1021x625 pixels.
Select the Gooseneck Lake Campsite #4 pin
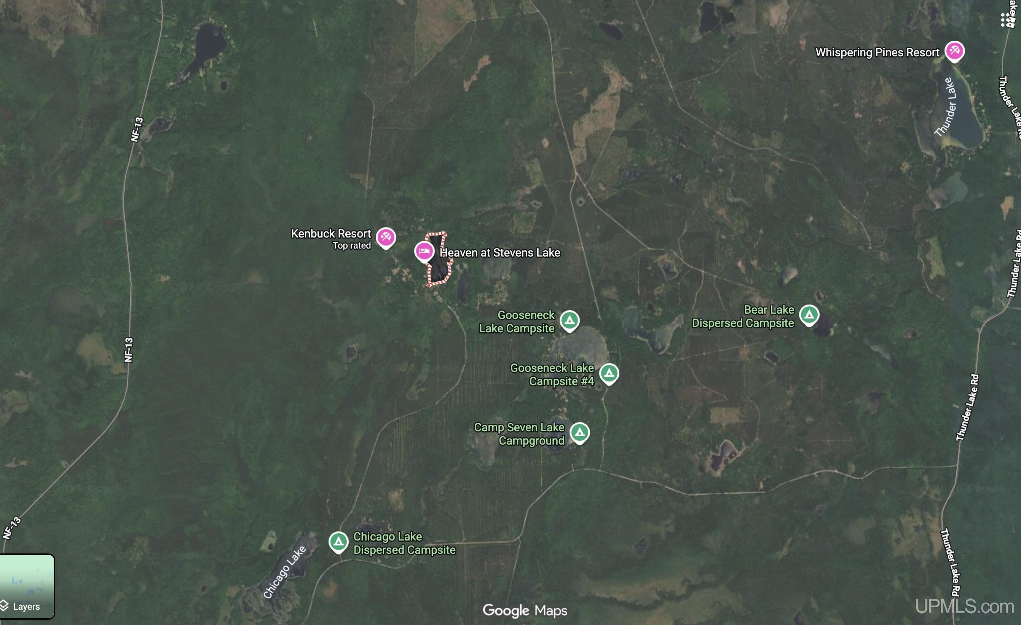609,374
